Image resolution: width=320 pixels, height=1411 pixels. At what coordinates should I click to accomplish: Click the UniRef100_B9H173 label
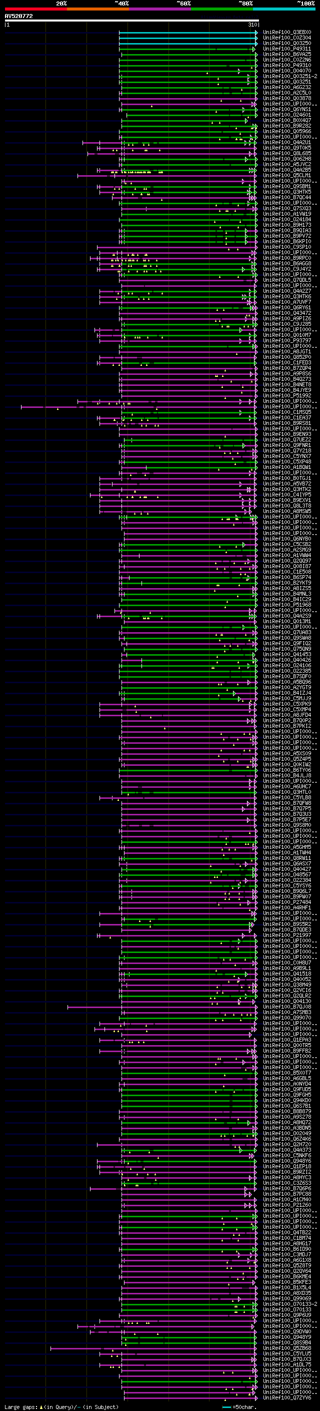click(x=287, y=225)
